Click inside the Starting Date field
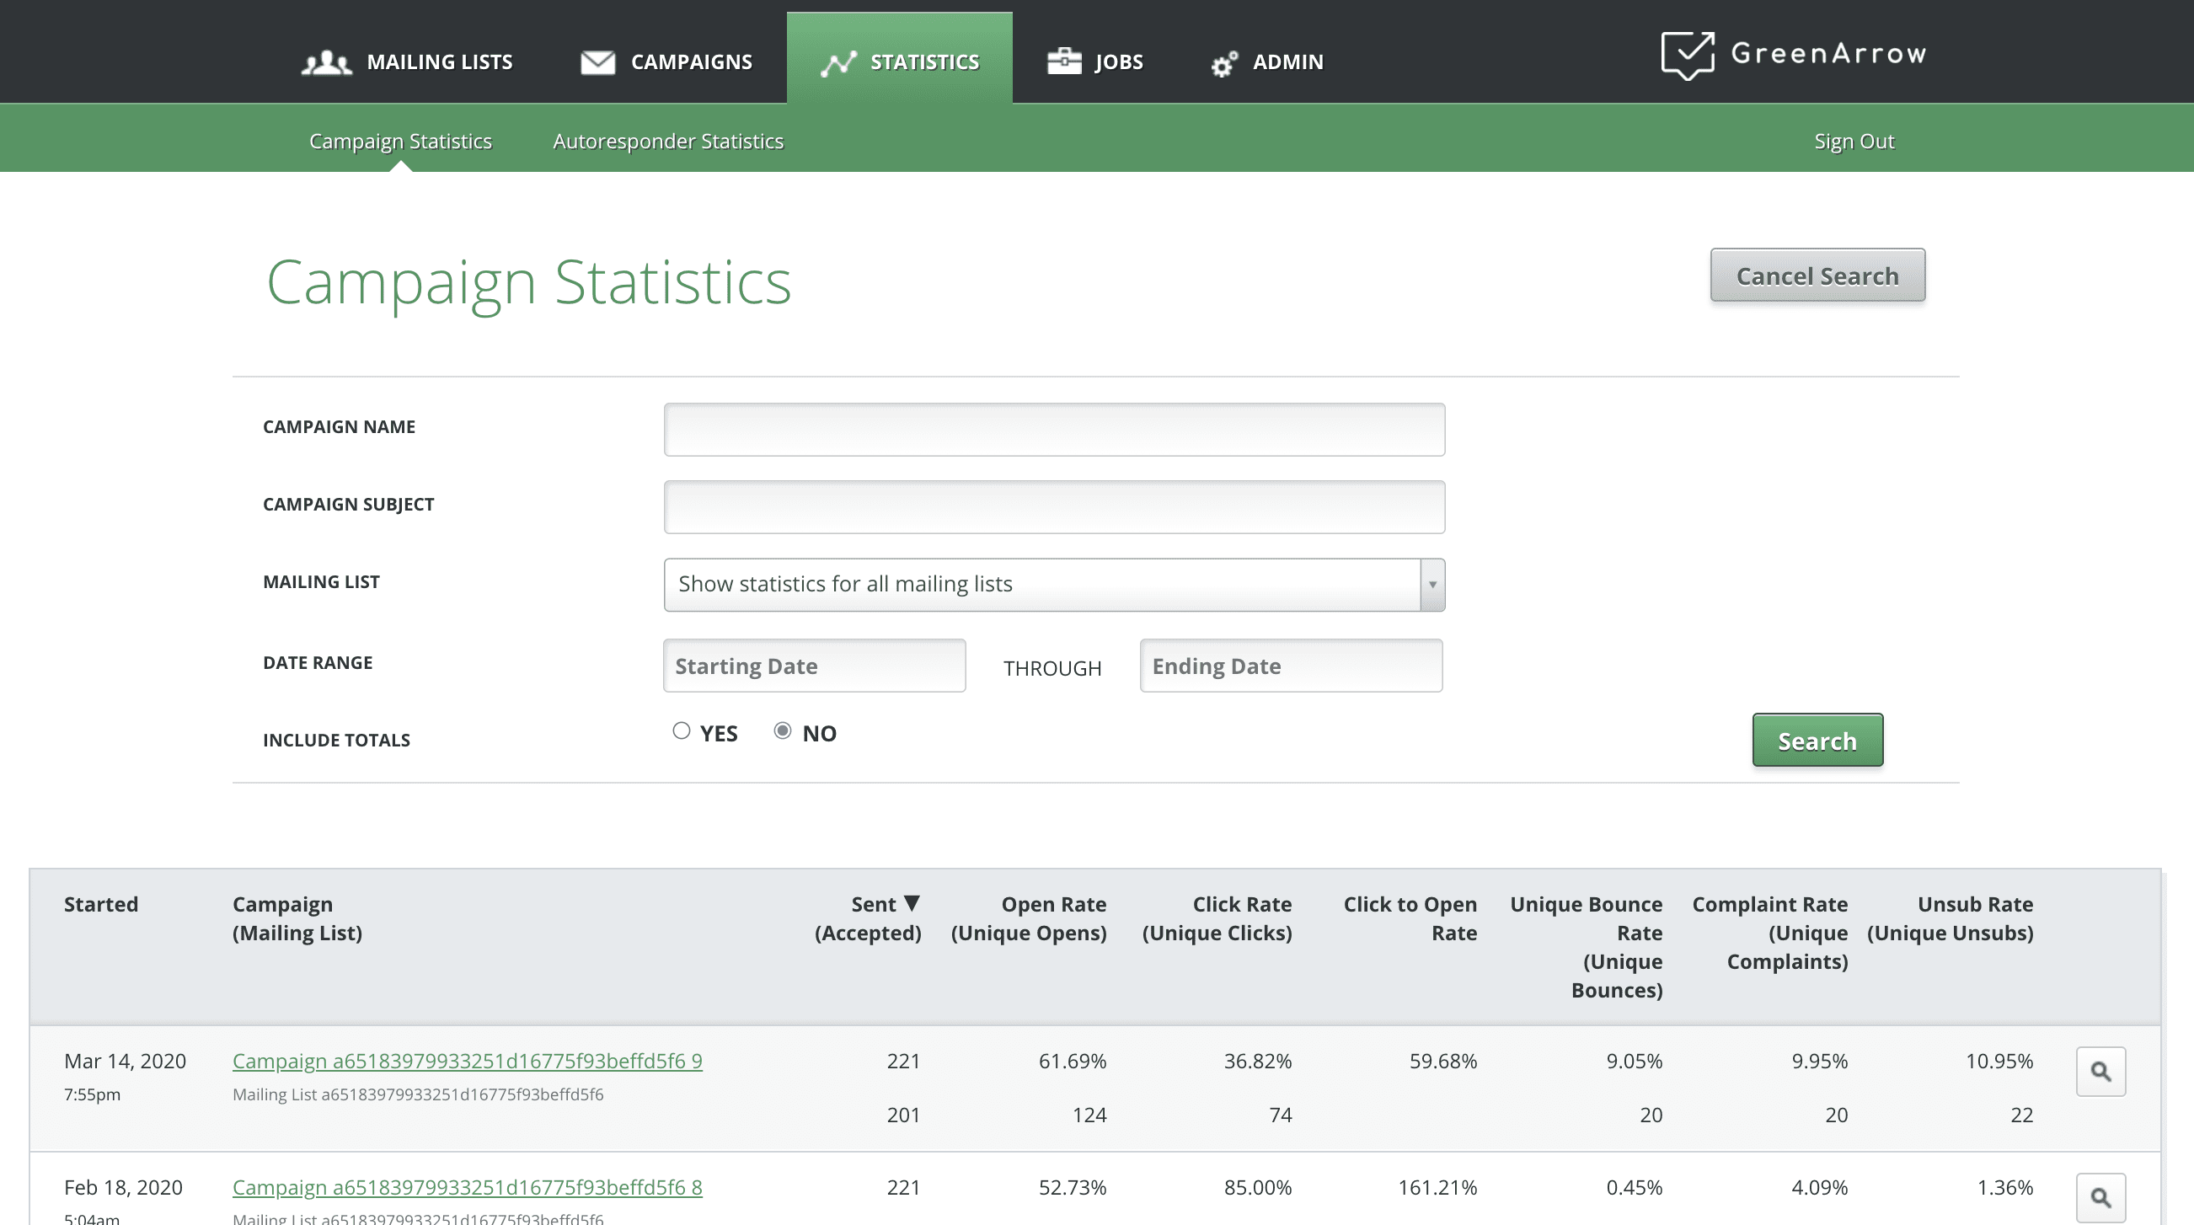This screenshot has width=2194, height=1225. point(813,666)
